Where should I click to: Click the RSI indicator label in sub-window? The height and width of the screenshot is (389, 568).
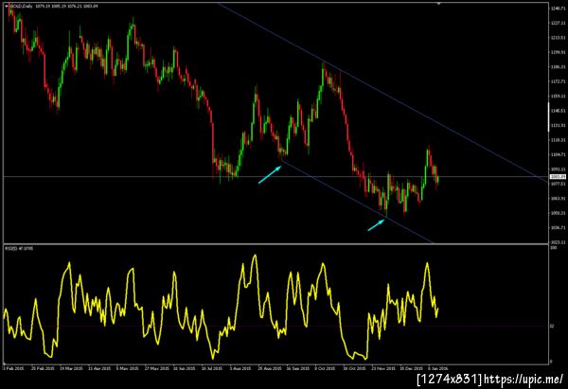coord(19,249)
